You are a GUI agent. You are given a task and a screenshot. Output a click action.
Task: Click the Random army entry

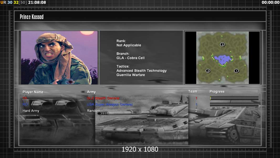(x=94, y=111)
